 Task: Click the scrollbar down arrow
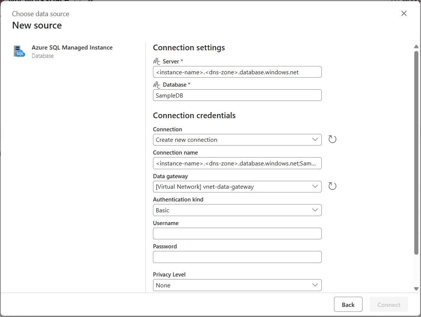[416, 289]
